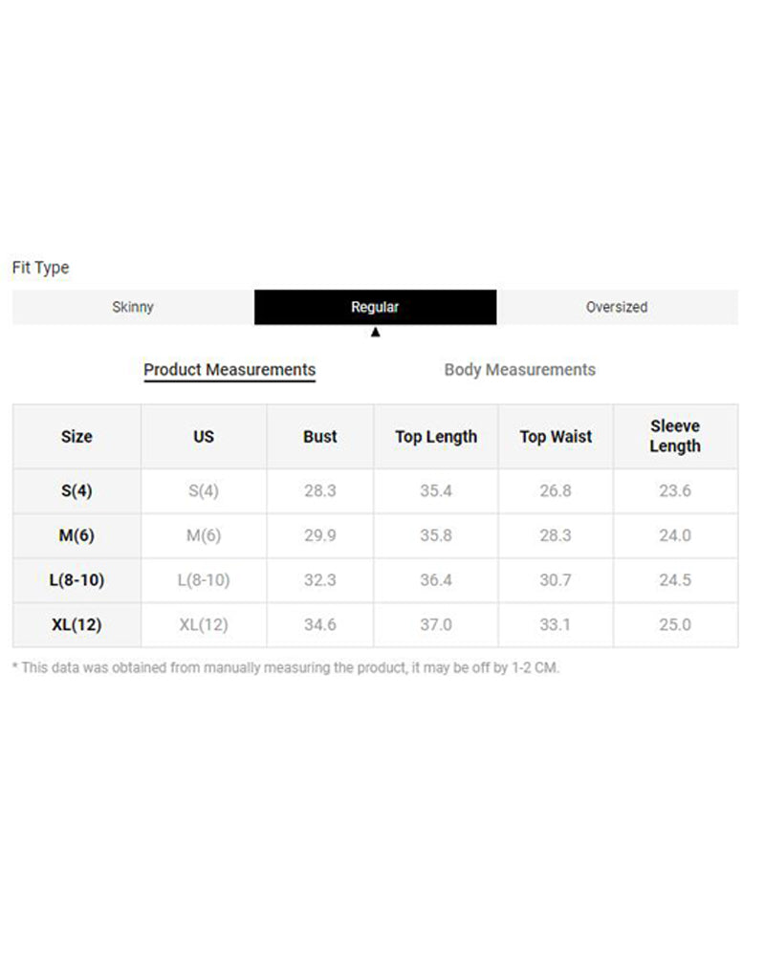
Task: Select the Regular fit type
Action: click(375, 308)
